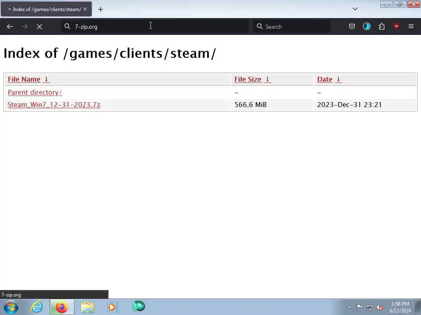Open the green round taskbar application icon
Screen dimensions: 421x315
[x=139, y=306]
